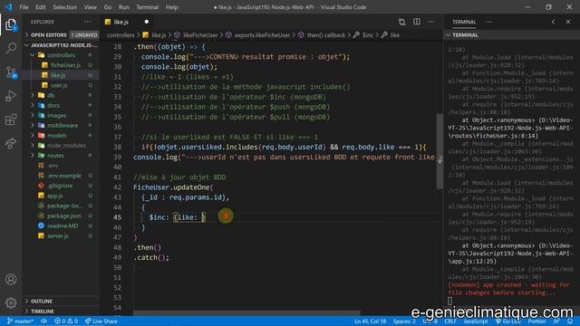Click Go Live in the status bar
Viewport: 580px width, 326px height.
point(509,321)
